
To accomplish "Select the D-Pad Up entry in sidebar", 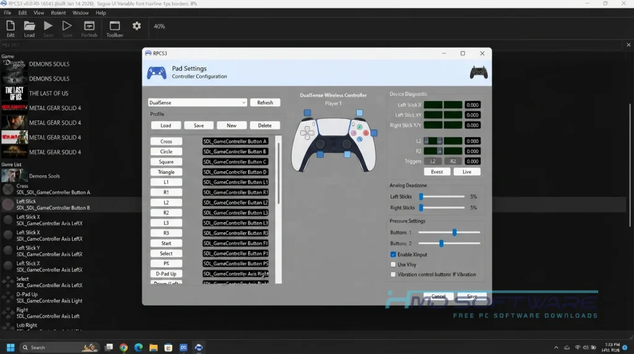I will pyautogui.click(x=48, y=298).
